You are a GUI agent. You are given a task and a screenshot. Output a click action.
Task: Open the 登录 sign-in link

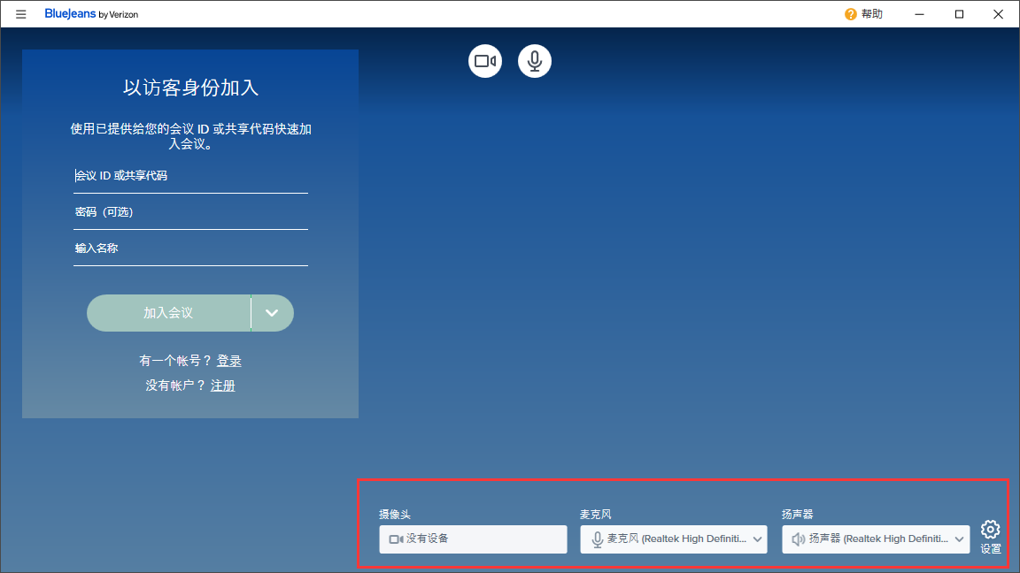pyautogui.click(x=229, y=361)
